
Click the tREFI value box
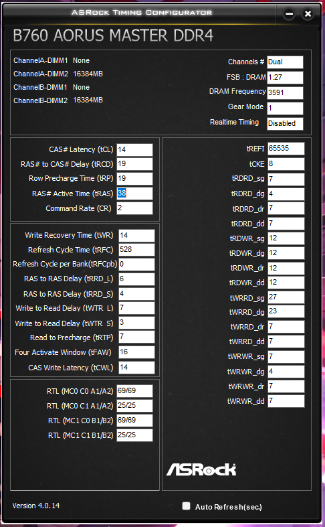point(286,149)
